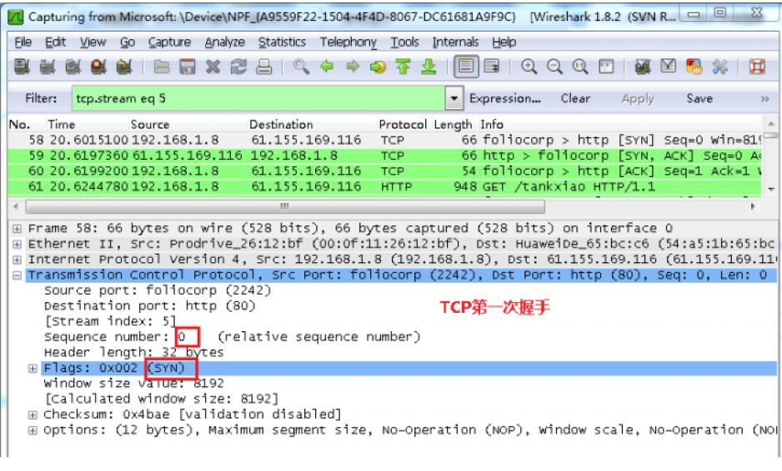Expand the Checksum: 0x4bae node
The width and height of the screenshot is (782, 471).
pos(33,414)
